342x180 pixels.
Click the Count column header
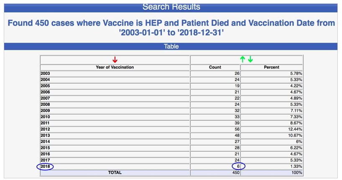pyautogui.click(x=215, y=67)
